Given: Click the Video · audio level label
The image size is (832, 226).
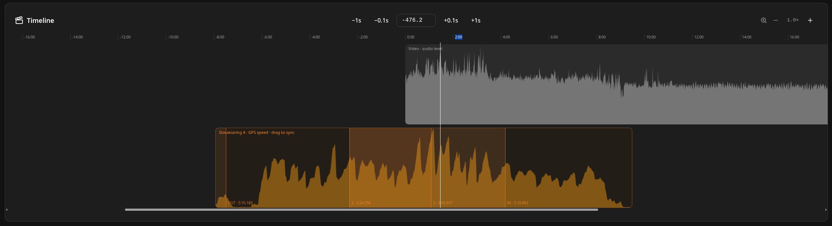Looking at the screenshot, I should (425, 49).
